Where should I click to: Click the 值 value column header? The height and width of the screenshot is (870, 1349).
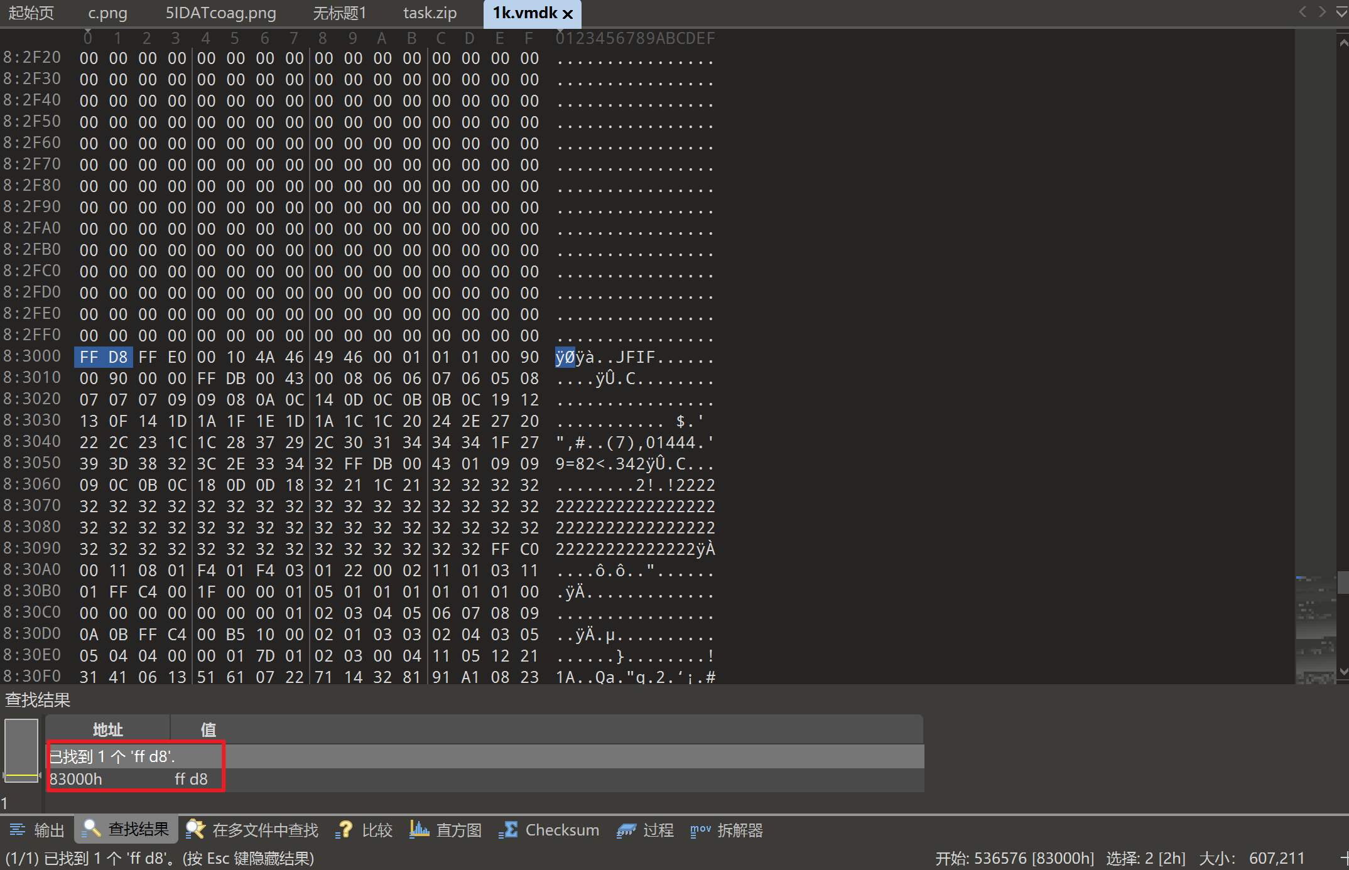pyautogui.click(x=208, y=729)
